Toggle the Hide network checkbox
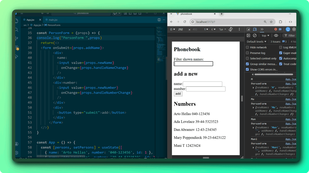Image resolution: width=309 pixels, height=173 pixels. [247, 47]
